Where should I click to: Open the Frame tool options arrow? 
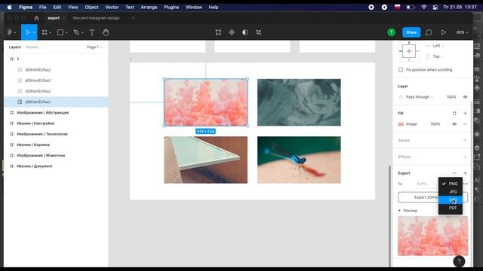51,32
